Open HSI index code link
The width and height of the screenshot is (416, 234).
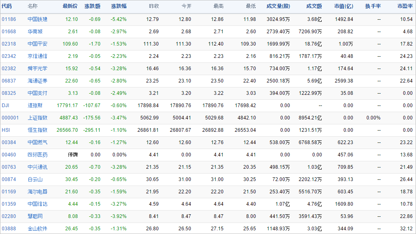tap(6, 130)
